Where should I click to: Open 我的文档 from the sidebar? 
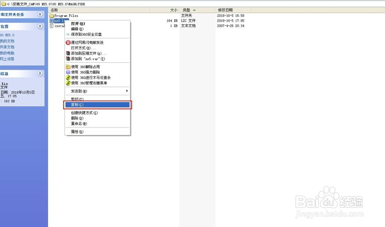click(7, 41)
